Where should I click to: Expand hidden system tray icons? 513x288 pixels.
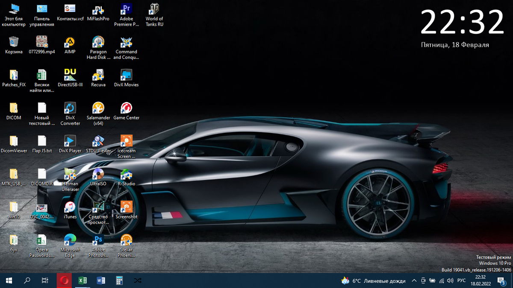(414, 281)
